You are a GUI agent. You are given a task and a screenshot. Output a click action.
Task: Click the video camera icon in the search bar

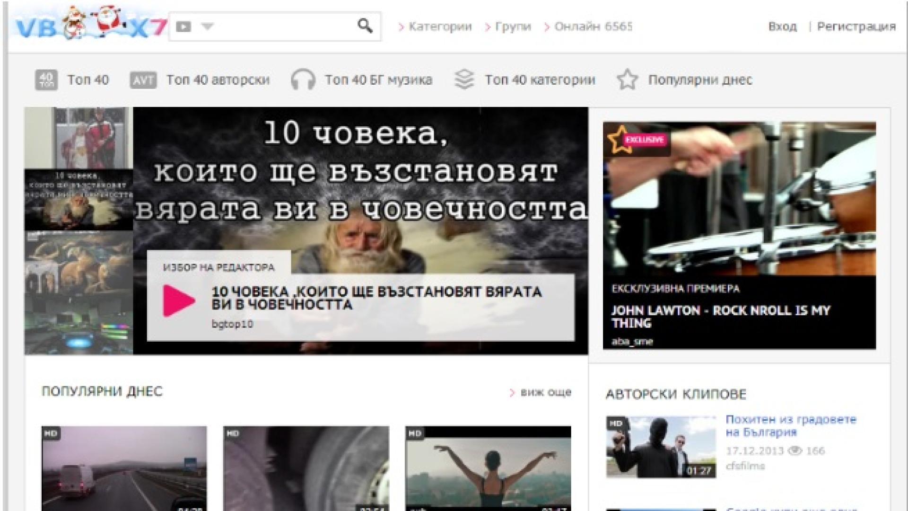click(183, 26)
